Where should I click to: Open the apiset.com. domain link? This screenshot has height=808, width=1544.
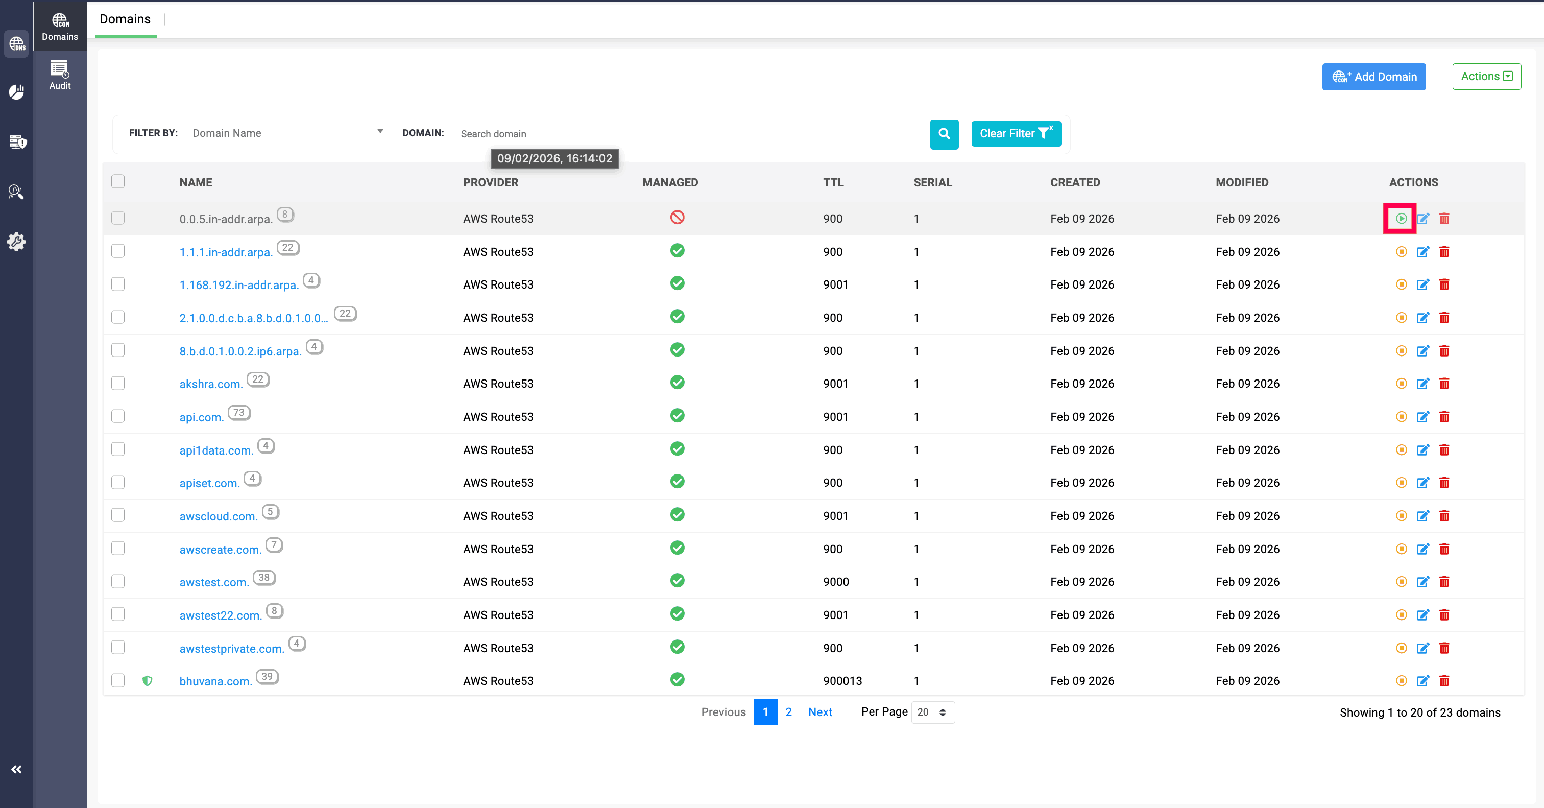(x=209, y=483)
